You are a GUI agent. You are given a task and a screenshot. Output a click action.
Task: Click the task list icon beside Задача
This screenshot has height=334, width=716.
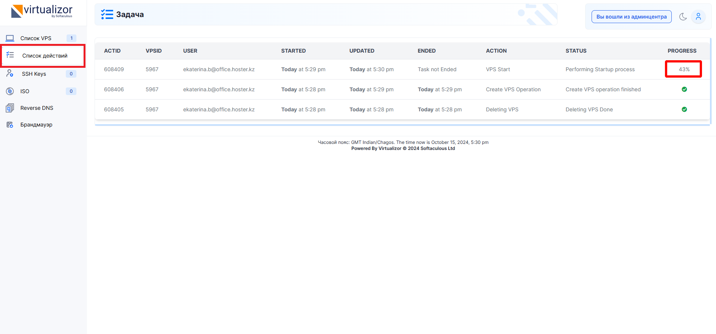click(x=107, y=14)
